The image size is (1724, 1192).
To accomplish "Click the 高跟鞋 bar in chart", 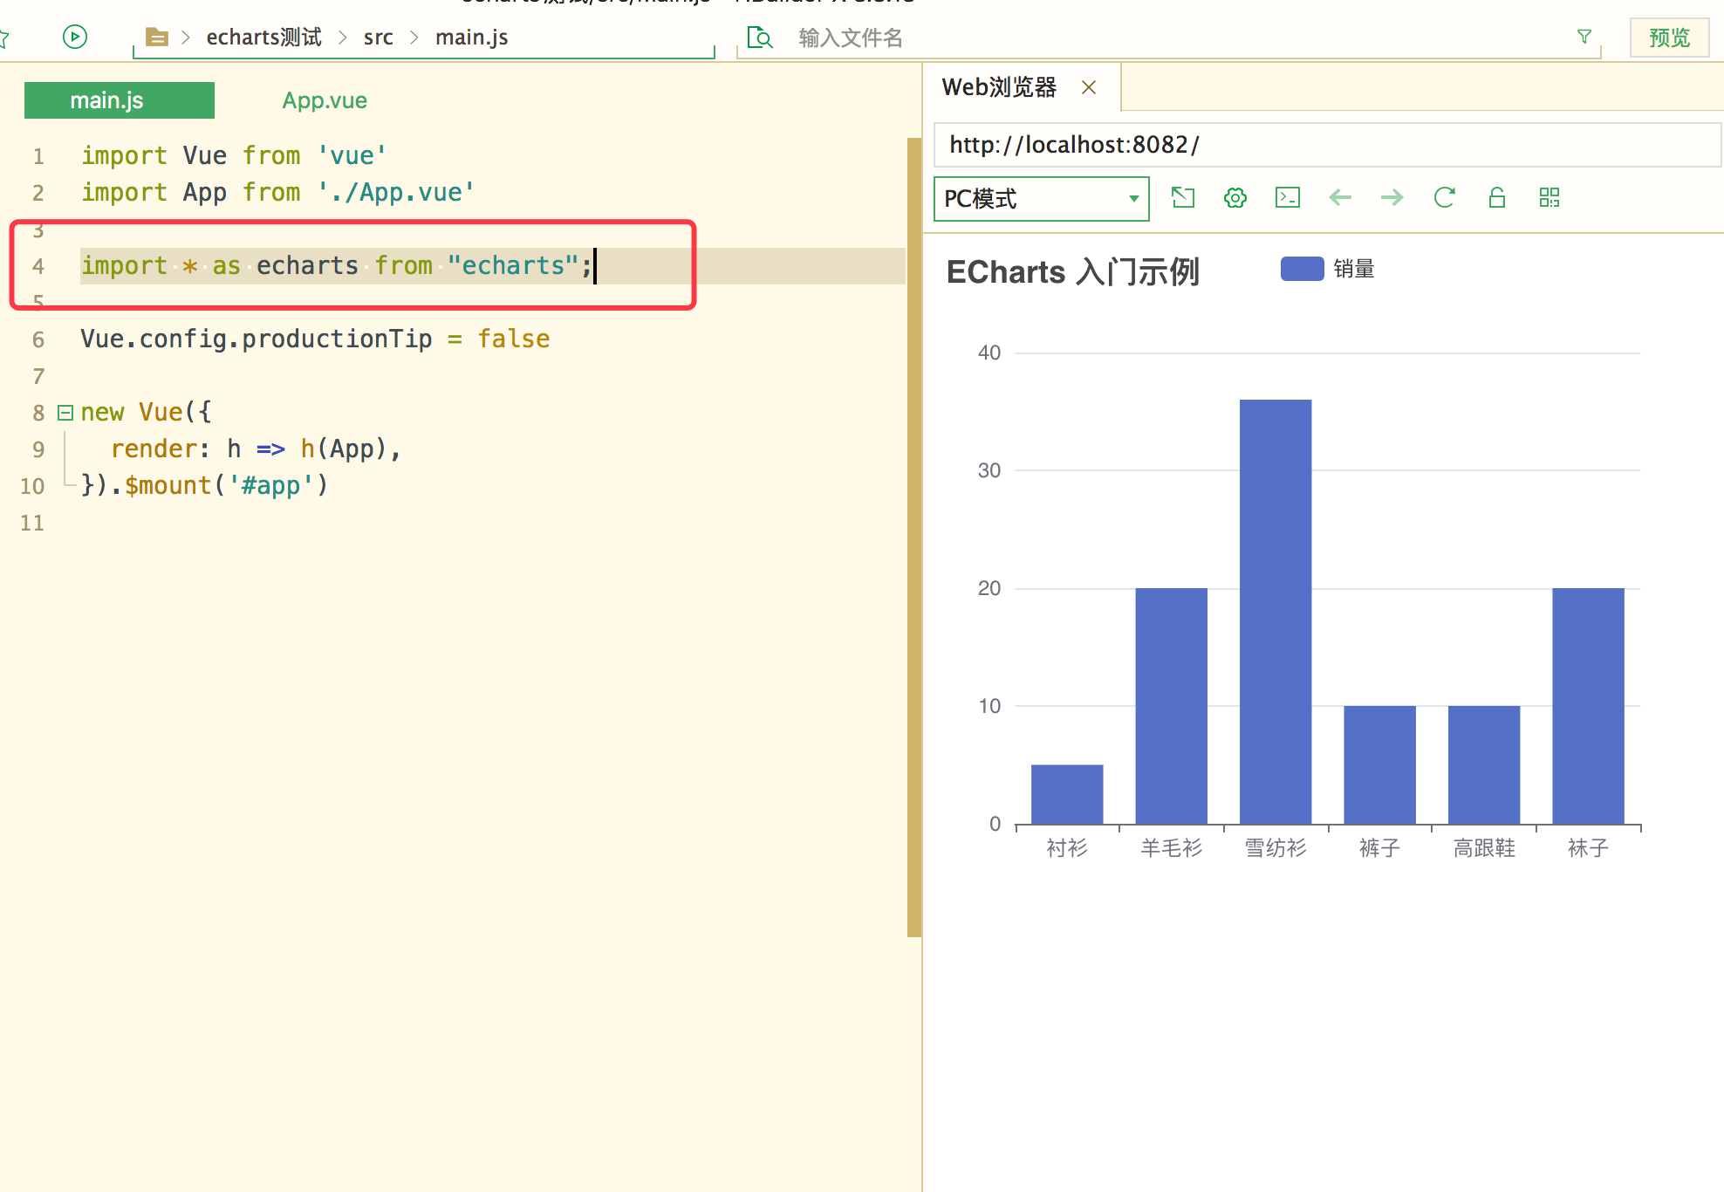I will (x=1484, y=764).
